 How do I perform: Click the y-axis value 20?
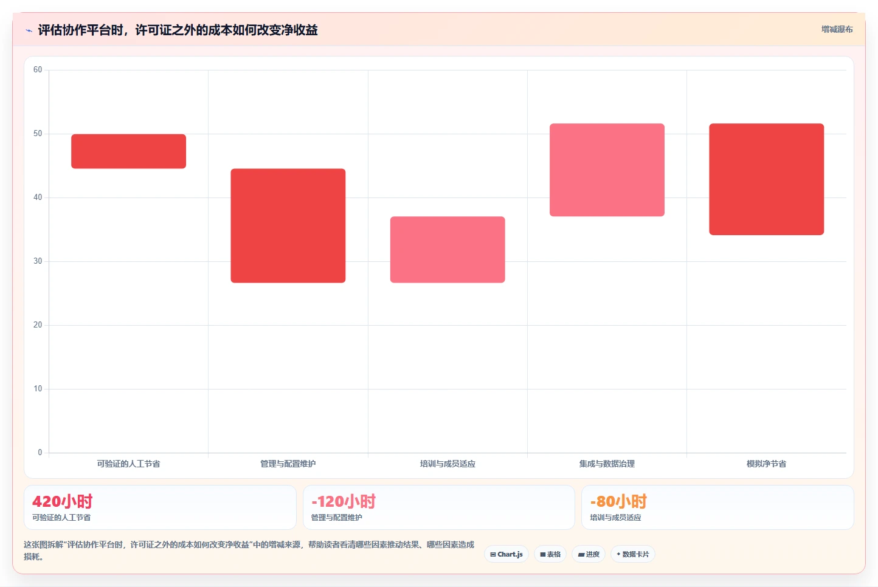[x=38, y=325]
